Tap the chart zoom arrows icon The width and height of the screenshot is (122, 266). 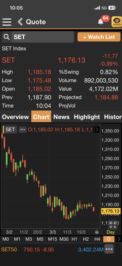pos(113,225)
